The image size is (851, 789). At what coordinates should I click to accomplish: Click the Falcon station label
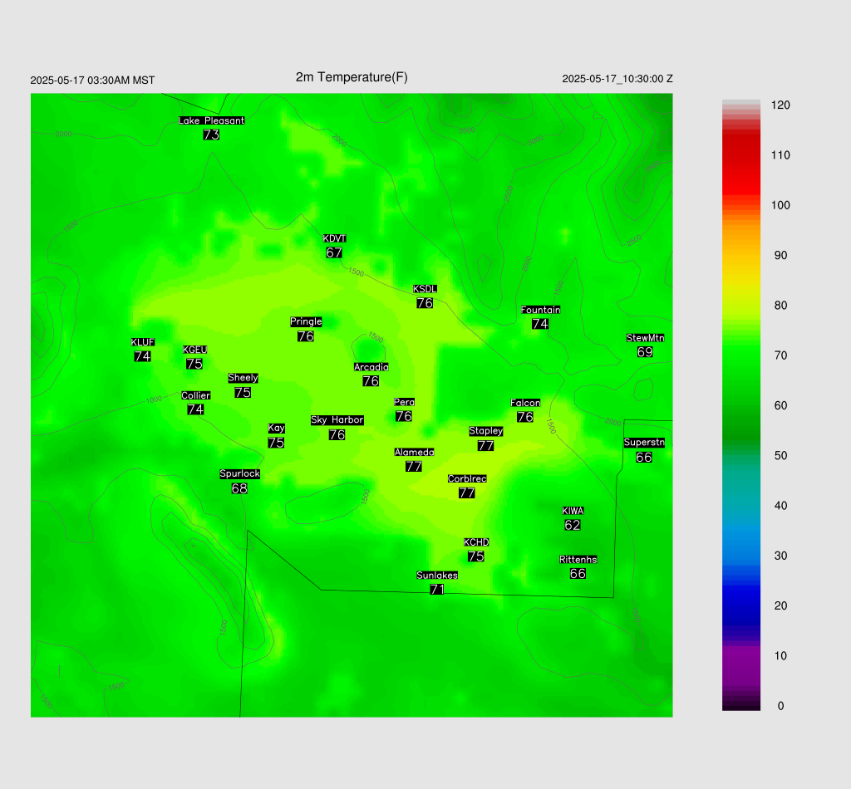(x=525, y=403)
